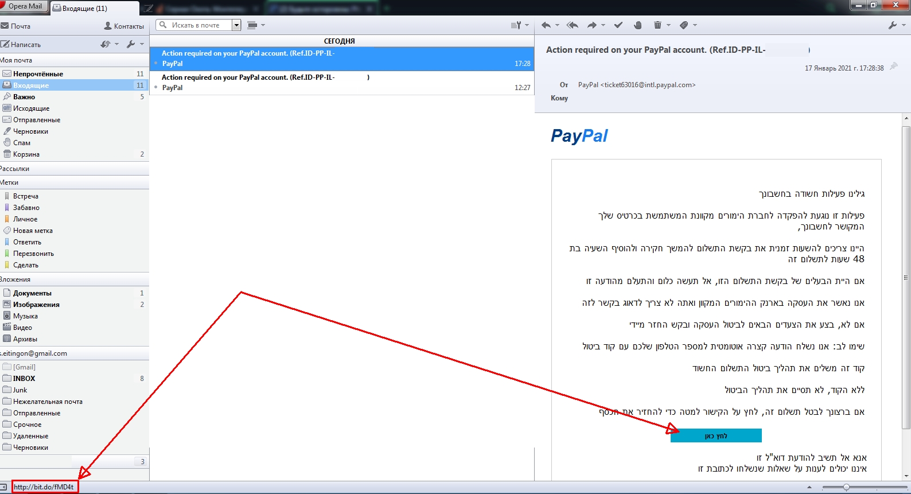
Task: Click the blue PayPal email action button
Action: 716,436
